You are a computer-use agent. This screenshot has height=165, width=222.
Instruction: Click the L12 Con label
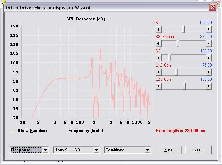point(163,65)
